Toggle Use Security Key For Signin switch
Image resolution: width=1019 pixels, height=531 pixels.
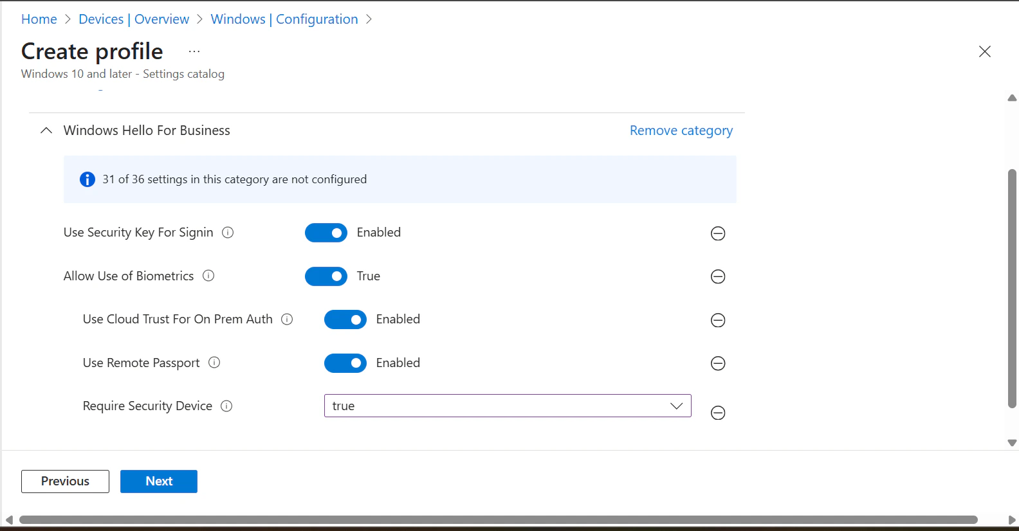326,233
